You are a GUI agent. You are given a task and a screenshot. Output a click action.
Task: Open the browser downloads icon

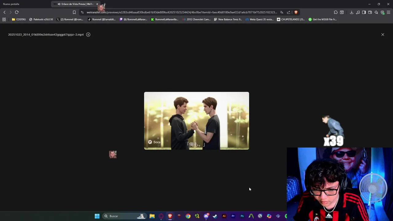coord(352,12)
